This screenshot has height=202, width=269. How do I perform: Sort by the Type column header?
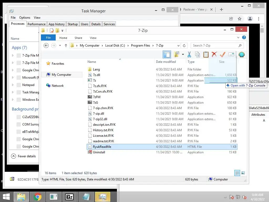click(x=191, y=62)
